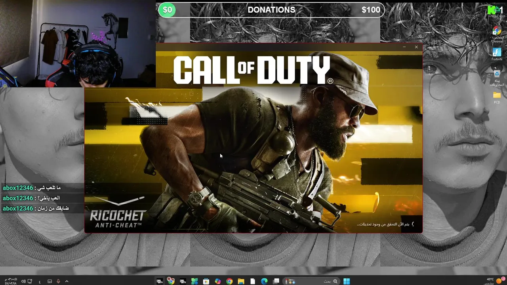Open the volume speaker tray icon
This screenshot has height=285, width=507.
point(23,281)
